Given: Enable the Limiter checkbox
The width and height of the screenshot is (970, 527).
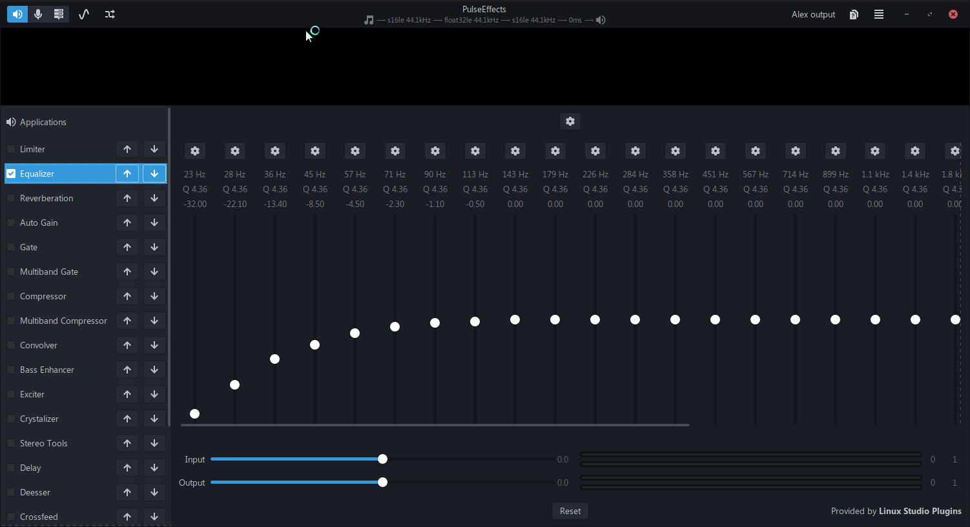Looking at the screenshot, I should click(x=11, y=149).
